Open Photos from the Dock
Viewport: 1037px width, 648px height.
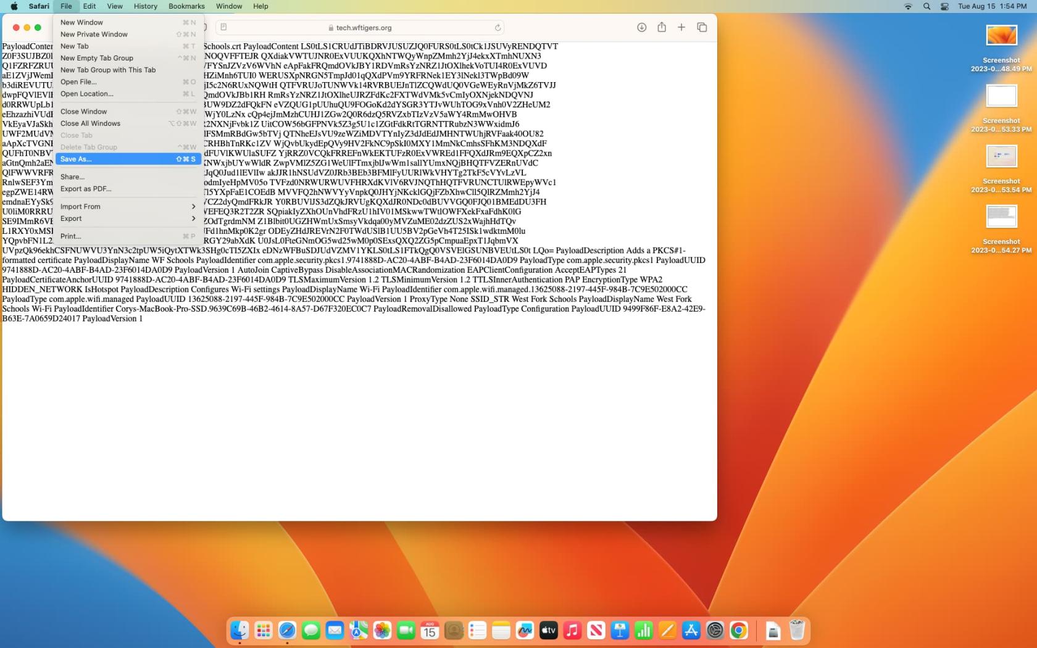pos(382,630)
